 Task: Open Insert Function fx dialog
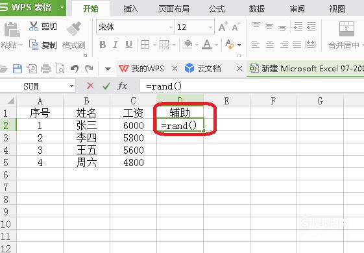123,86
